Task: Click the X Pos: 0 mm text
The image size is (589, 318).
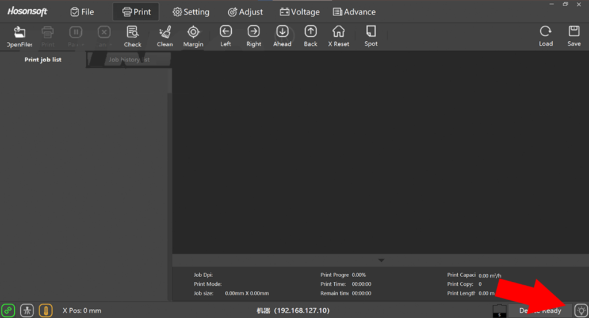Action: click(82, 311)
